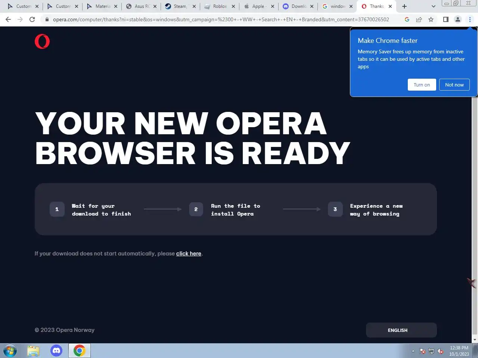Open the taskbar clock and date

pos(459,351)
